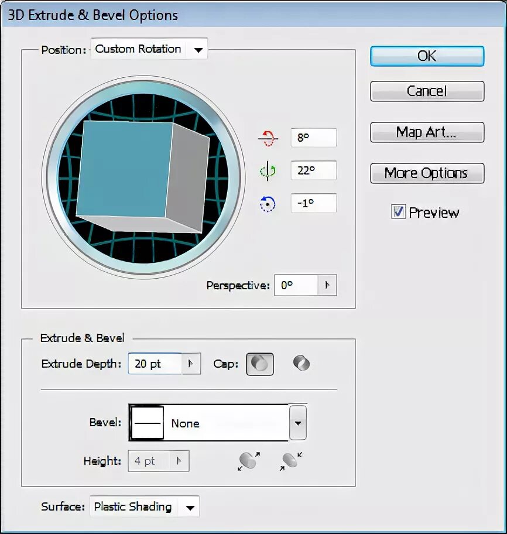The width and height of the screenshot is (507, 534).
Task: Open the Map Art dialog
Action: [x=427, y=132]
